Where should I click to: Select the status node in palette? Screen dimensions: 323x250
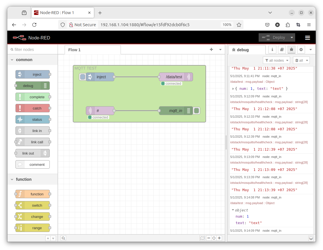pyautogui.click(x=33, y=119)
